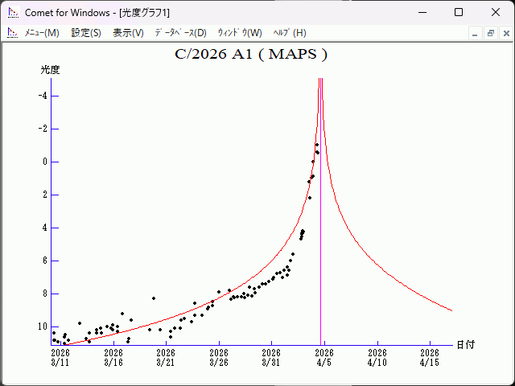Expand the データベース(D) database menu
This screenshot has height=386, width=515.
pos(180,33)
